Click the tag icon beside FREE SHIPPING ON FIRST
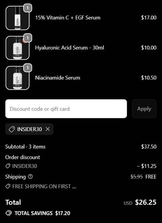 tap(8, 187)
